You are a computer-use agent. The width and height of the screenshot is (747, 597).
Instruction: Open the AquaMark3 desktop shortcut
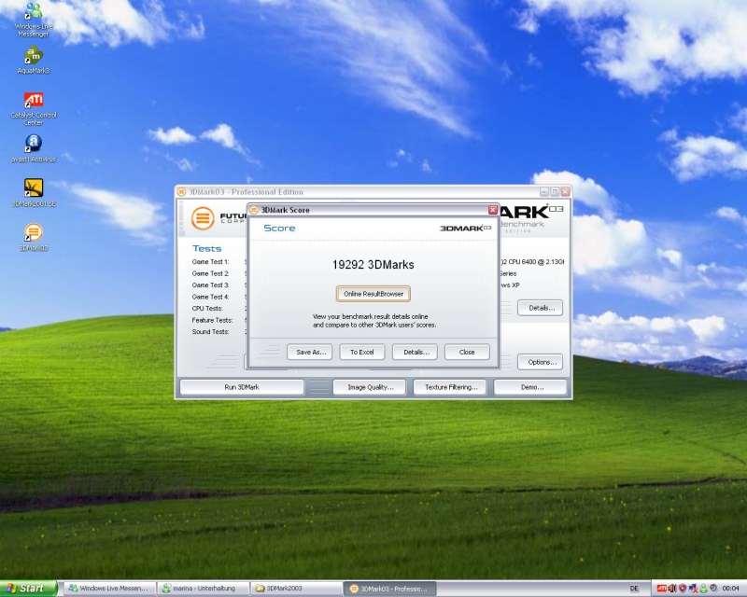click(34, 61)
